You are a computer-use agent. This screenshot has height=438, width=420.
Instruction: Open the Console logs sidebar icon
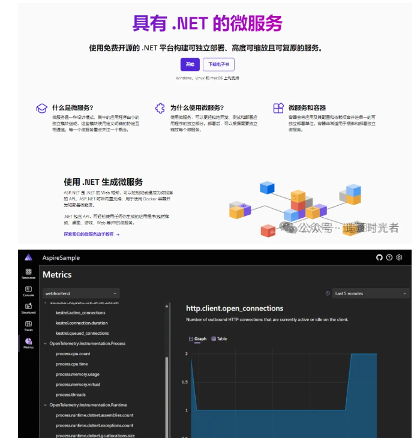pyautogui.click(x=28, y=291)
